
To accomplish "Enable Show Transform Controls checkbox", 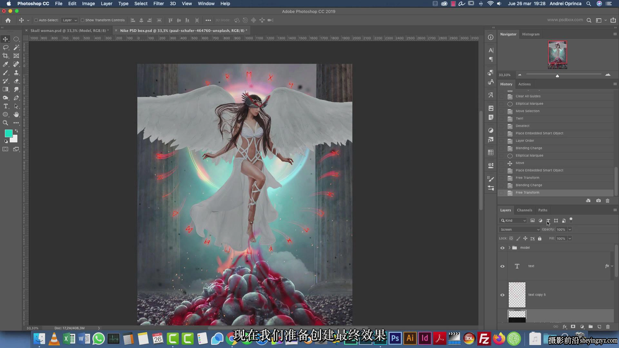I will coord(83,20).
